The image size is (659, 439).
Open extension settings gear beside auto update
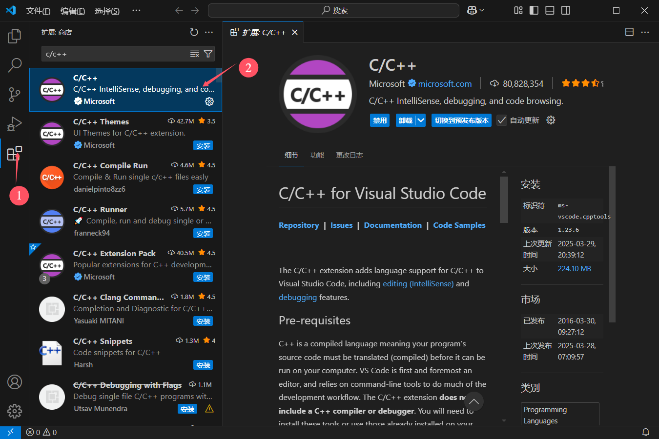[x=551, y=120]
